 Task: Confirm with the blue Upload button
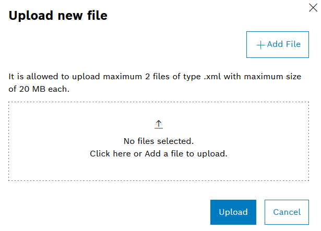tap(233, 212)
